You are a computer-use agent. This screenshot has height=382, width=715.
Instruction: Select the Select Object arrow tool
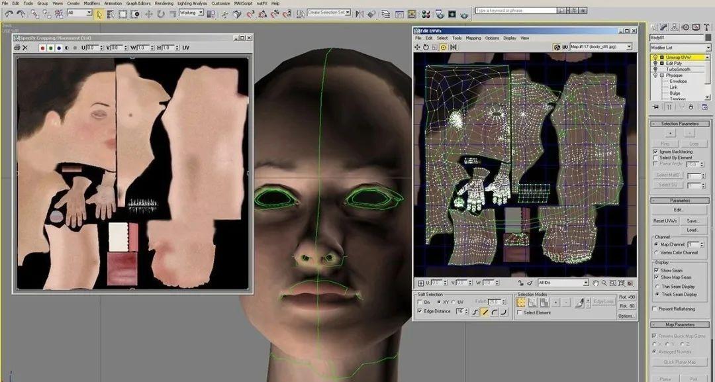[x=99, y=13]
